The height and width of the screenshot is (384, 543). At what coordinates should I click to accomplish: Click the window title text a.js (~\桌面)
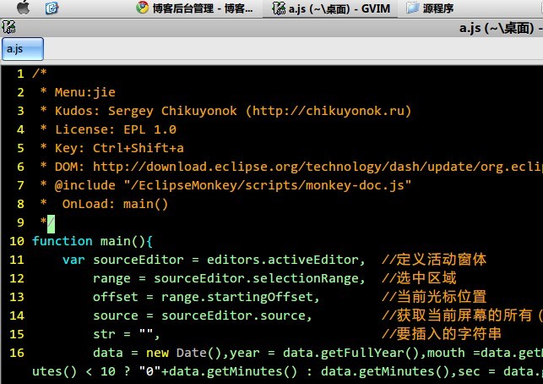pyautogui.click(x=497, y=28)
